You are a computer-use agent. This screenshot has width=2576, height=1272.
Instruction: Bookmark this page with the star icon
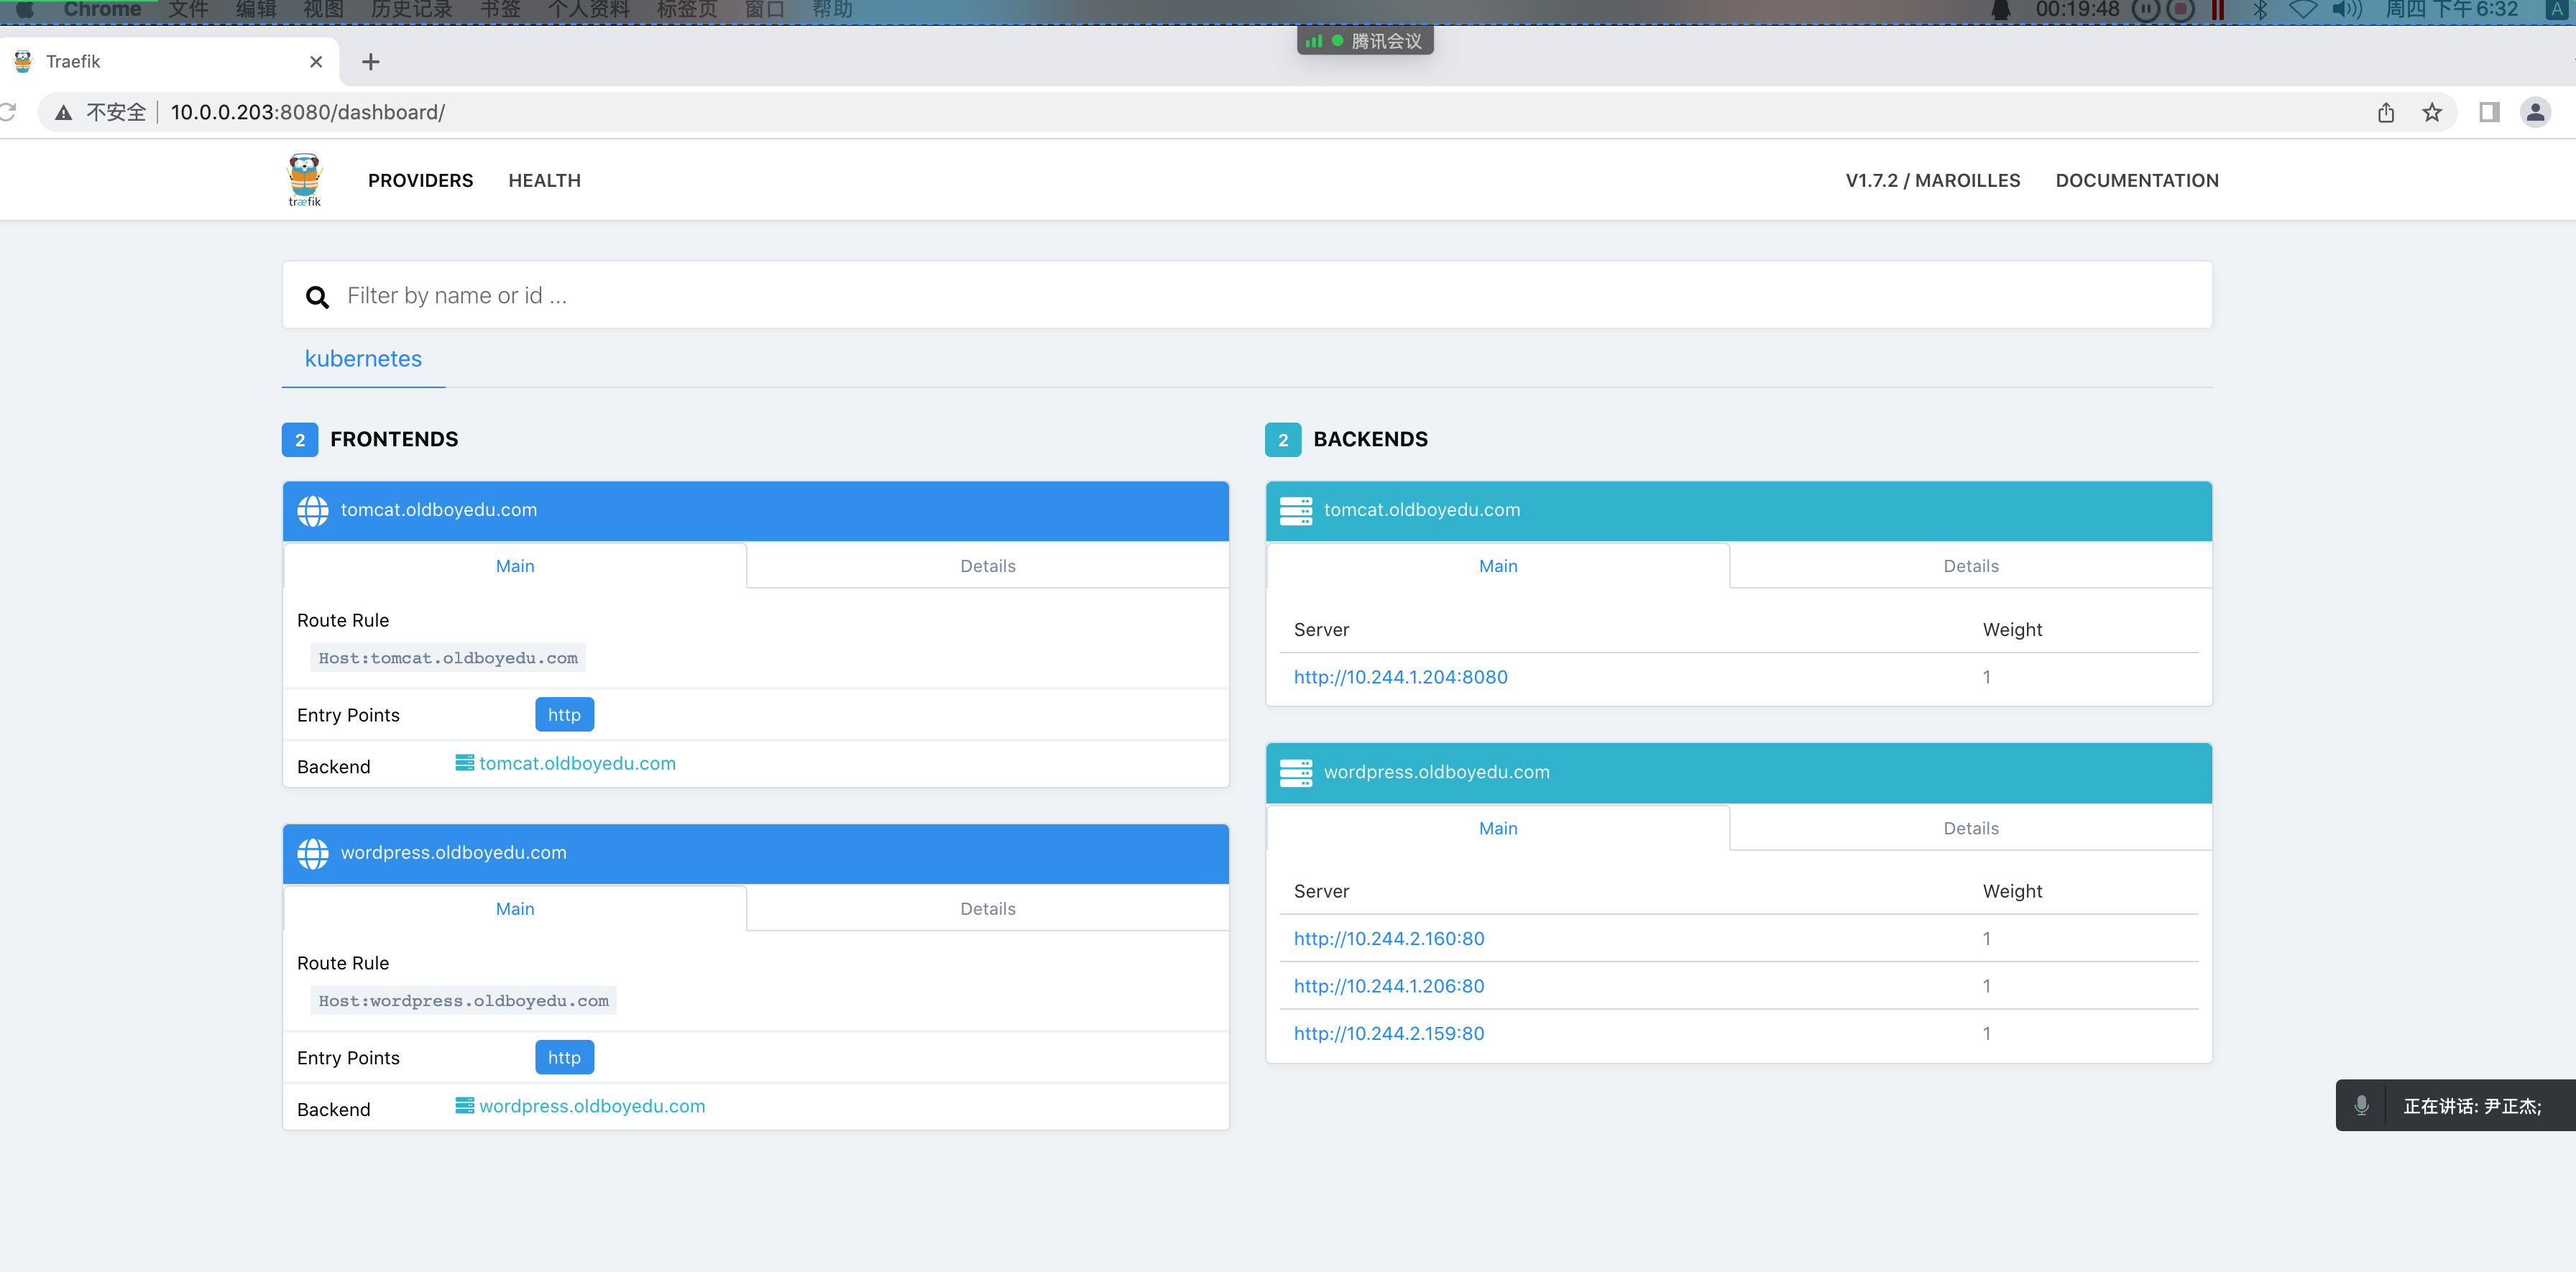pyautogui.click(x=2431, y=112)
